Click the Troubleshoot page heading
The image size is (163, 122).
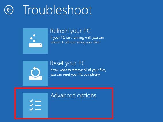point(58,10)
